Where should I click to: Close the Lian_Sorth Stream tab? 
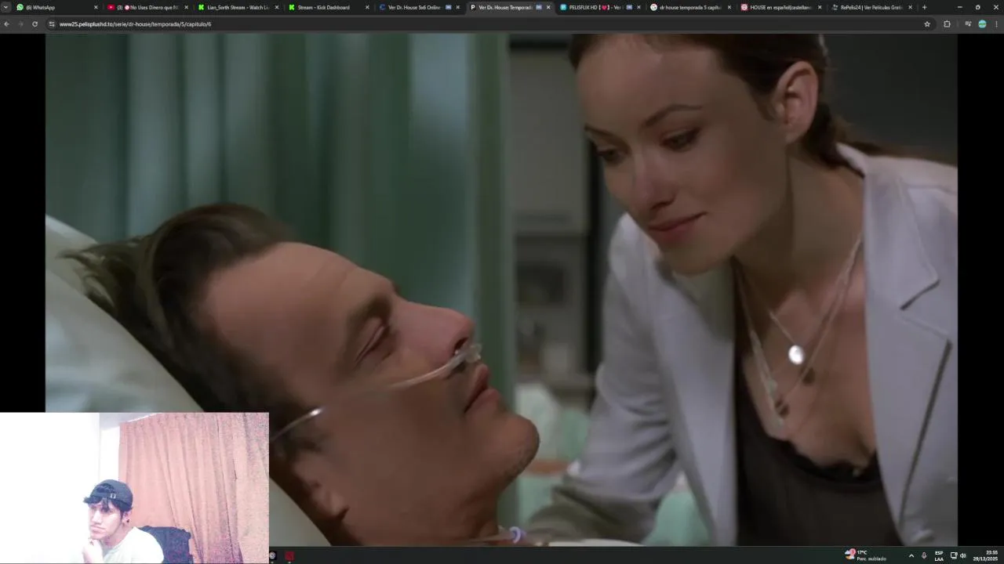click(277, 7)
